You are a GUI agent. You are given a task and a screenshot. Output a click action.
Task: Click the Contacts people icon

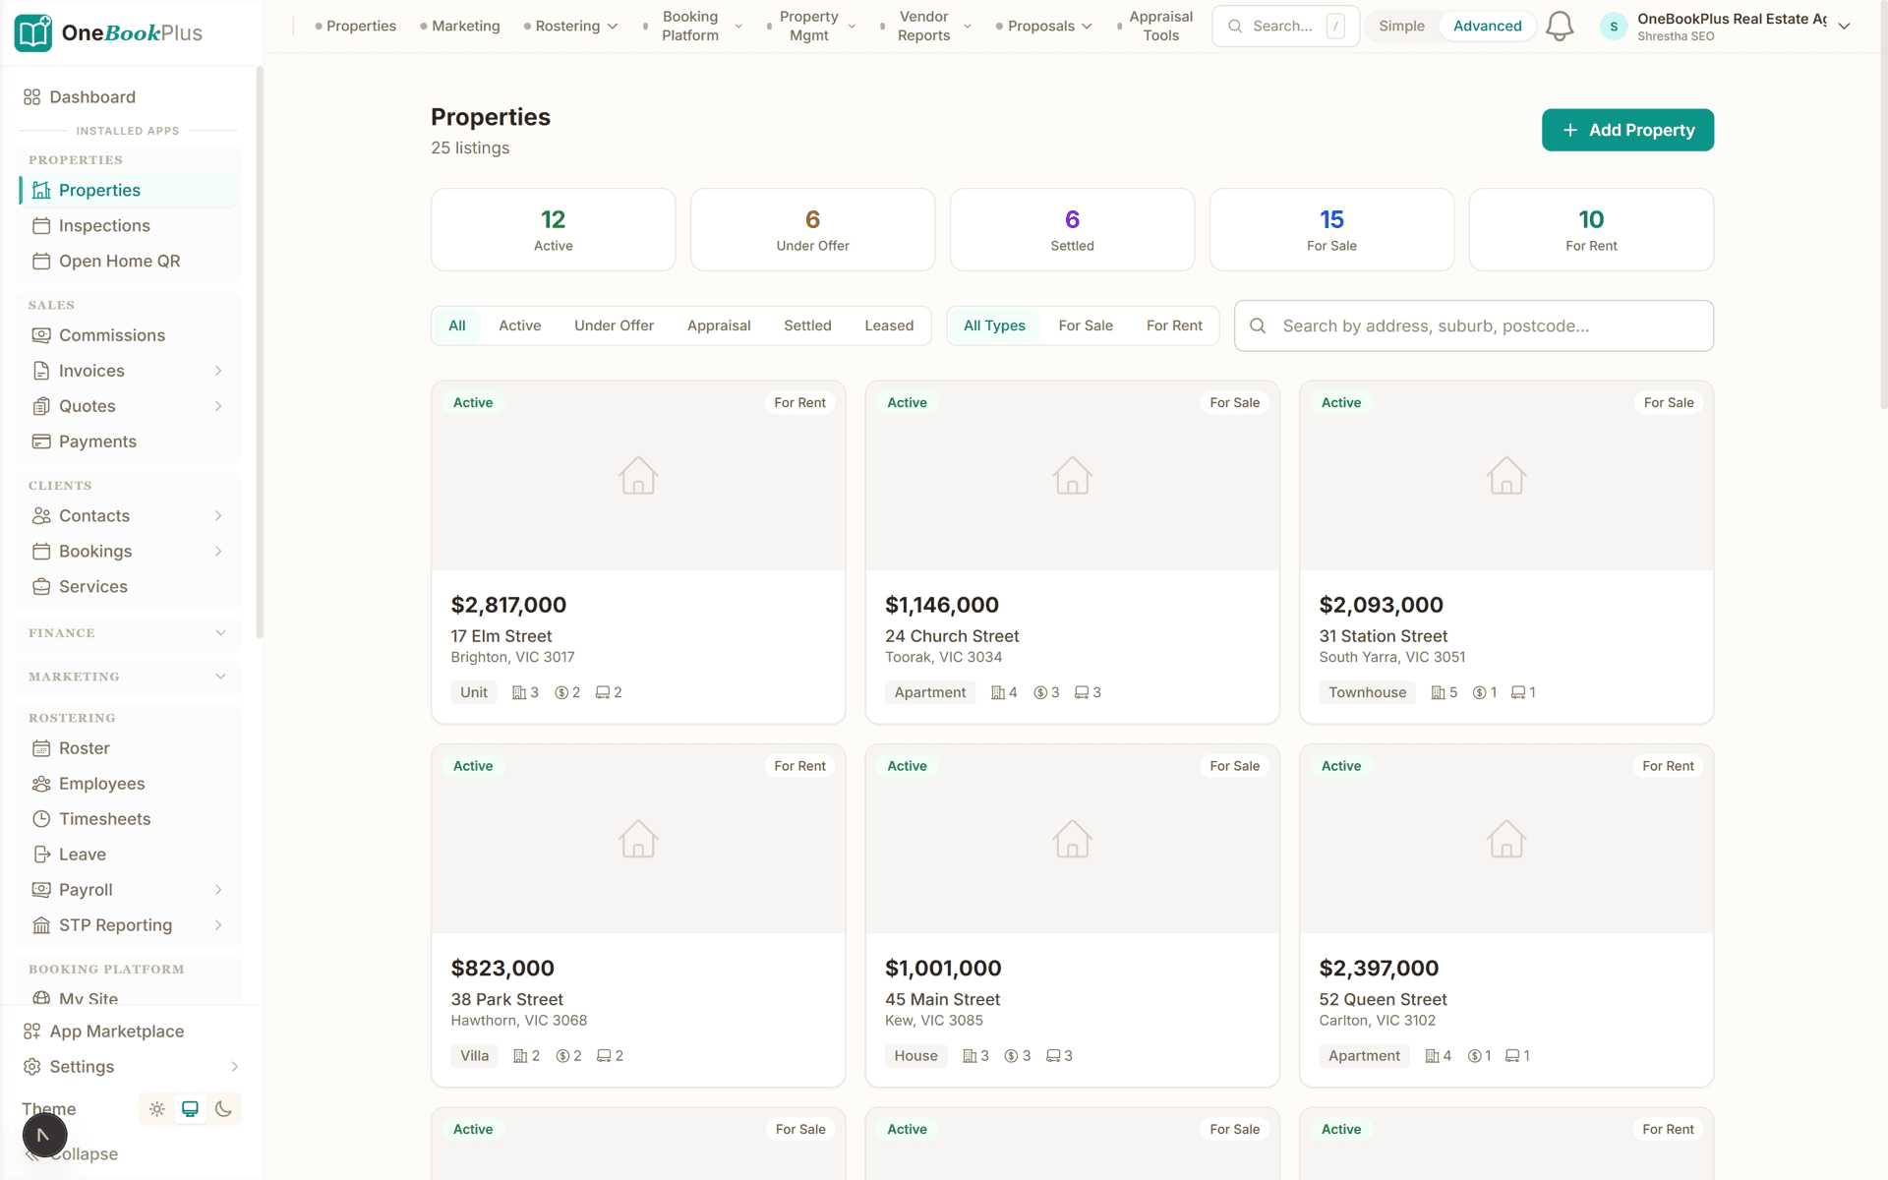click(41, 516)
